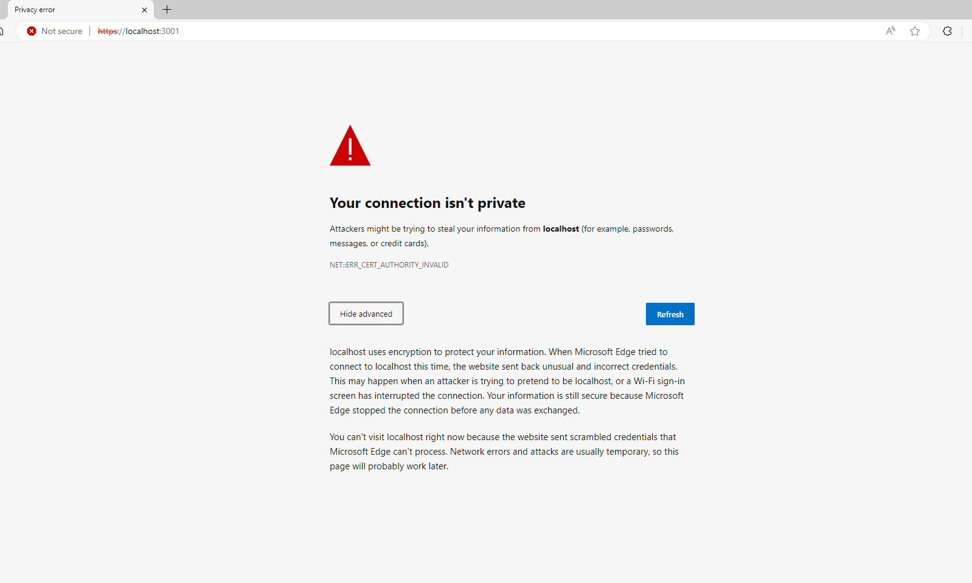
Task: Click the "Not secure" label text
Action: [x=61, y=31]
